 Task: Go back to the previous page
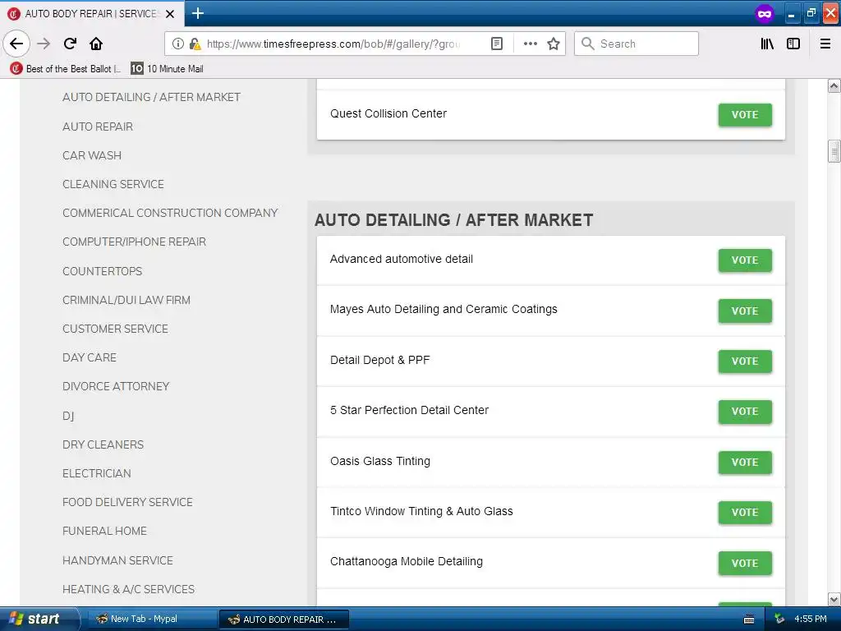(x=16, y=44)
